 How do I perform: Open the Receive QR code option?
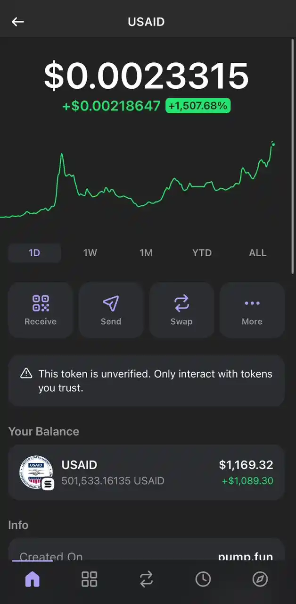pos(41,310)
